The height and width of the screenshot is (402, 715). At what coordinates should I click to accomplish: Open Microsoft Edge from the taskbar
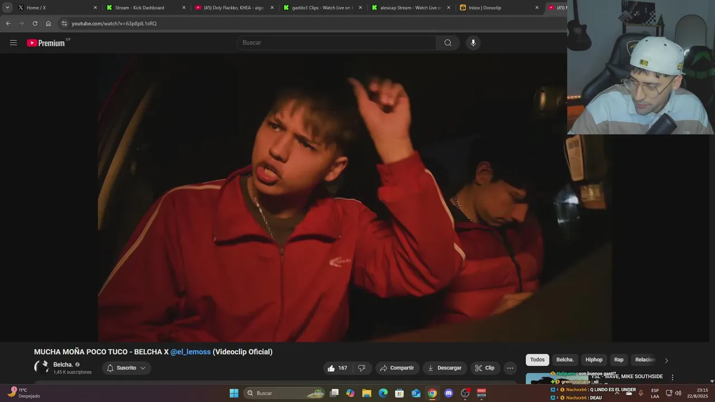383,393
